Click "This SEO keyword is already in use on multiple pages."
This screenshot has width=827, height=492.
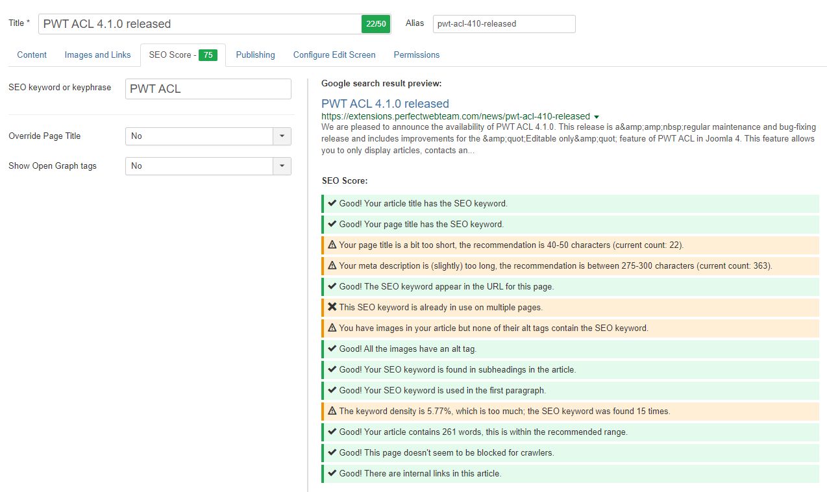point(441,308)
